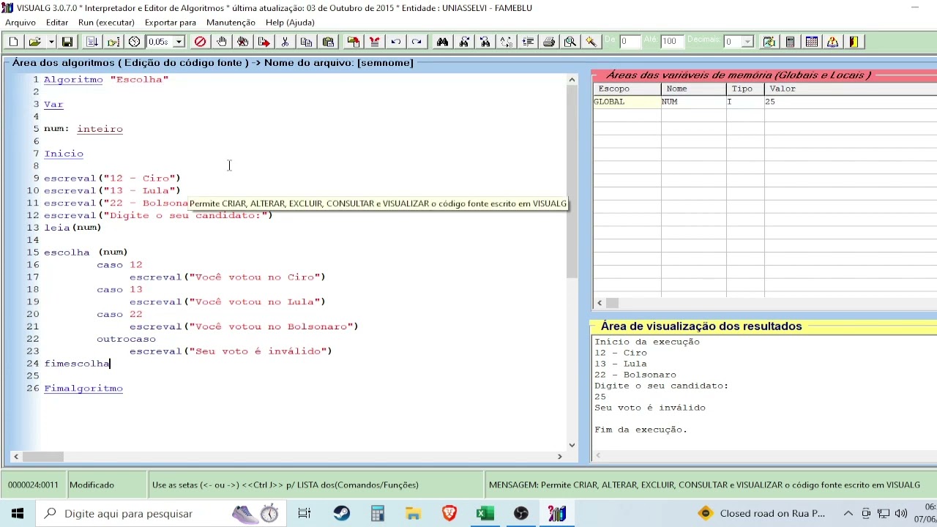Viewport: 937px width, 527px height.
Task: Open Steam from the taskbar
Action: coord(342,513)
